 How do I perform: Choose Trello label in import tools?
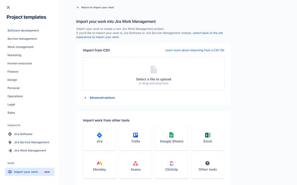135,141
